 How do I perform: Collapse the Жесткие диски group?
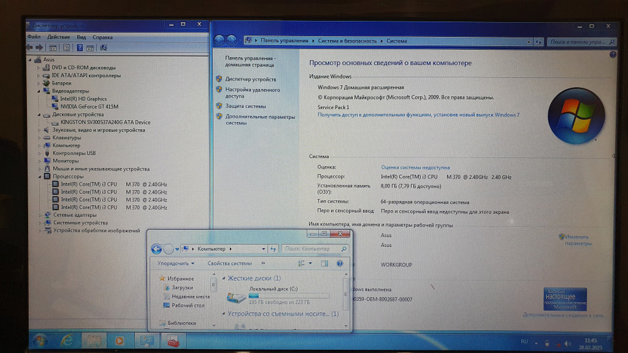[x=224, y=278]
